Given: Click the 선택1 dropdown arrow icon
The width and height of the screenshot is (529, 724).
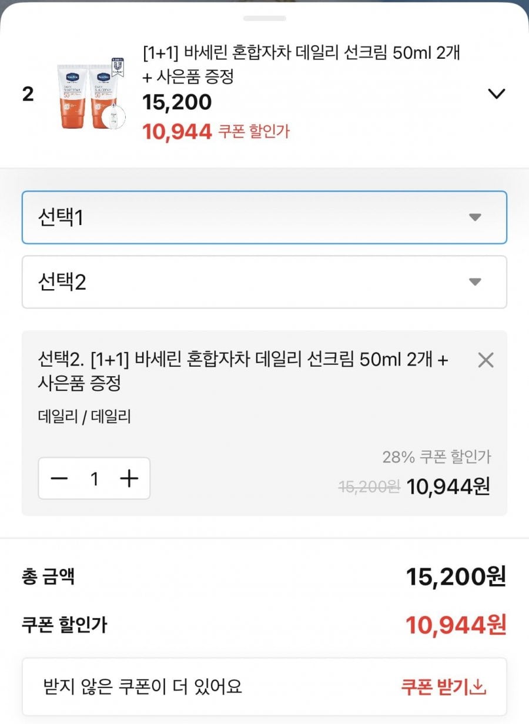Looking at the screenshot, I should click(x=475, y=217).
